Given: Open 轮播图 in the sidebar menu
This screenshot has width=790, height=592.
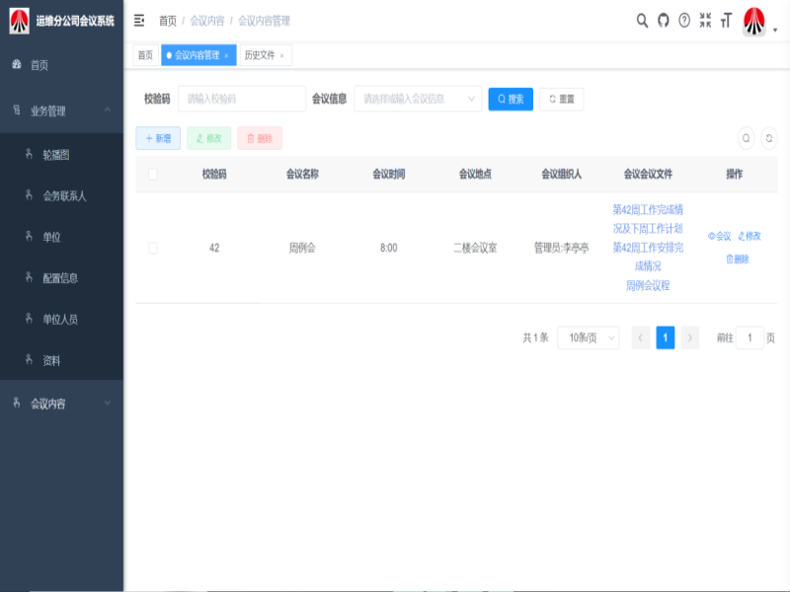Looking at the screenshot, I should 56,155.
